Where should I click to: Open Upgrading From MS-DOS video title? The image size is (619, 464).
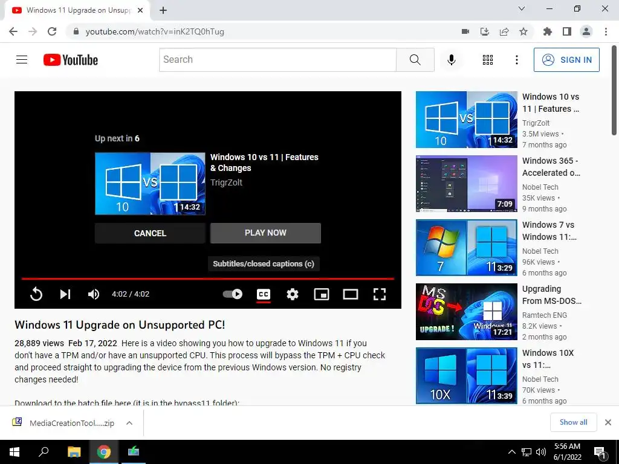coord(551,295)
